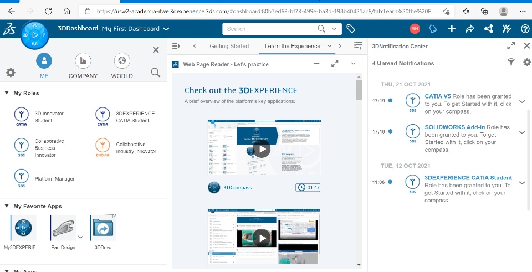The width and height of the screenshot is (532, 272).
Task: Open notifications bell icon
Action: 433,29
